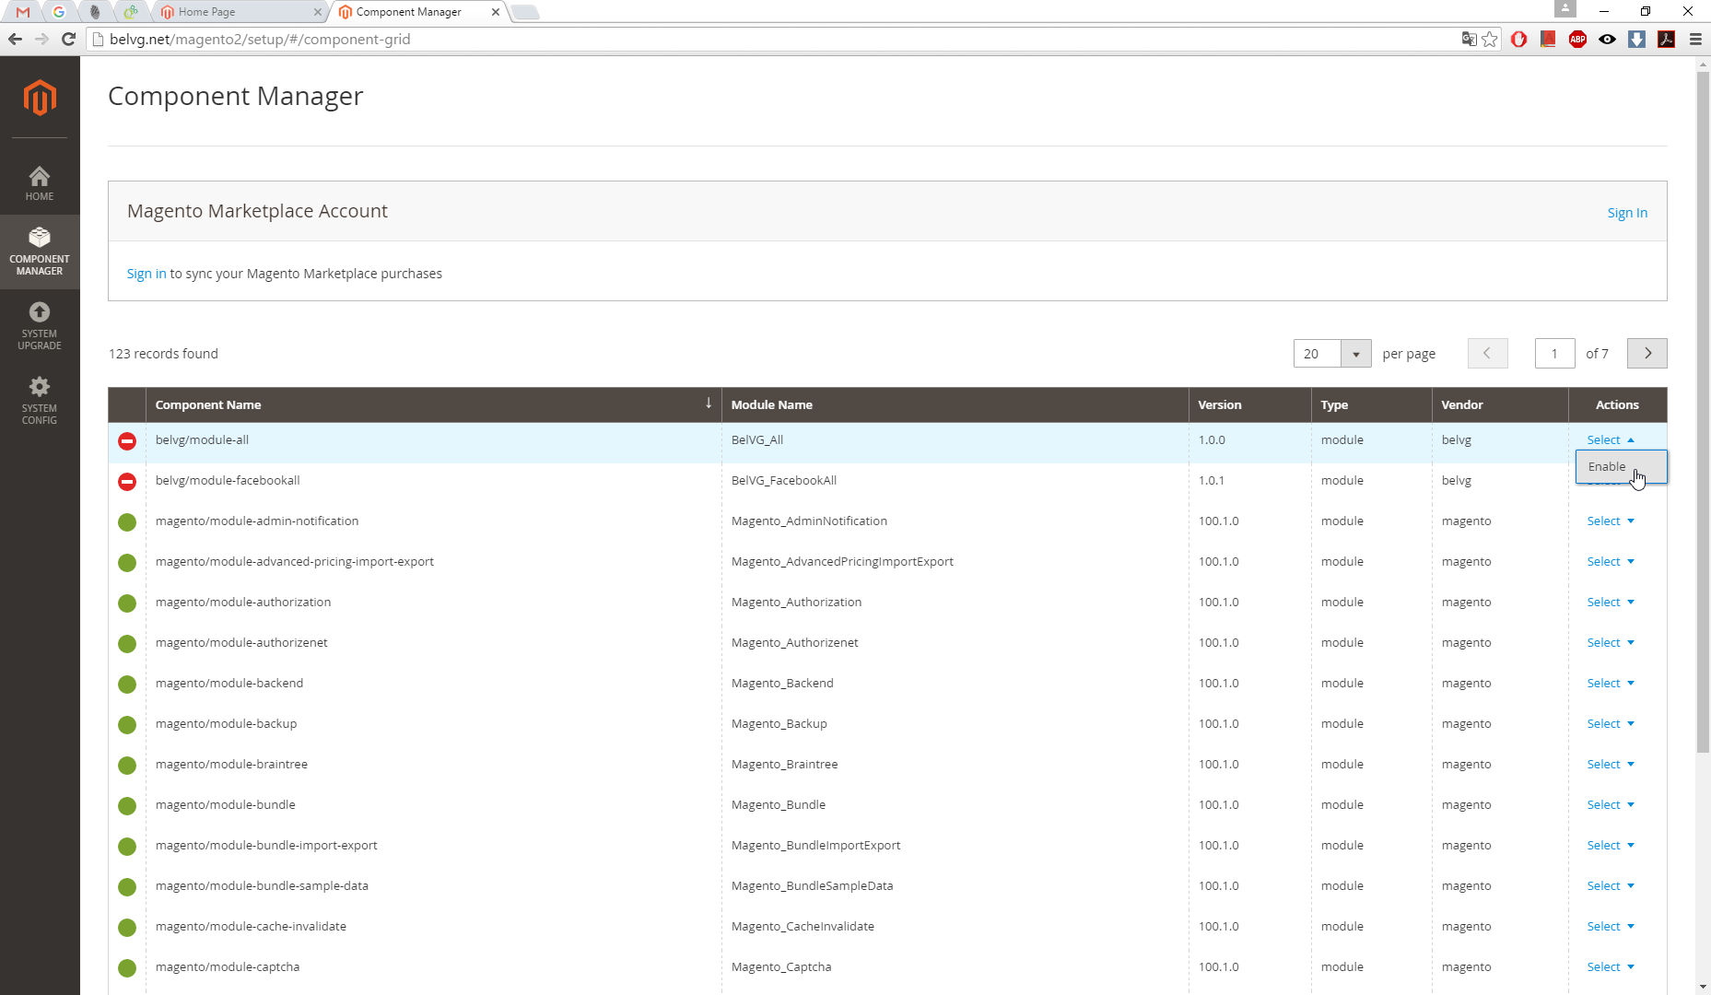Image resolution: width=1711 pixels, height=995 pixels.
Task: Open Select dropdown for magento/module-braintree
Action: [x=1611, y=764]
